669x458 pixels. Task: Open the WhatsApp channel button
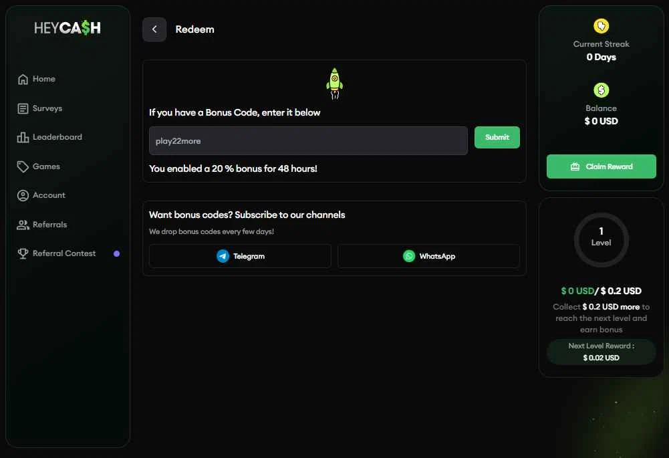pyautogui.click(x=429, y=256)
